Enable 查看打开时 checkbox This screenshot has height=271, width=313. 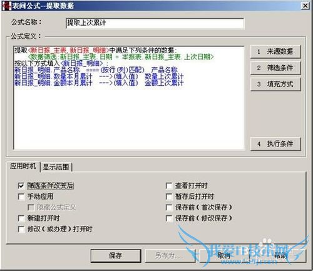(x=169, y=186)
